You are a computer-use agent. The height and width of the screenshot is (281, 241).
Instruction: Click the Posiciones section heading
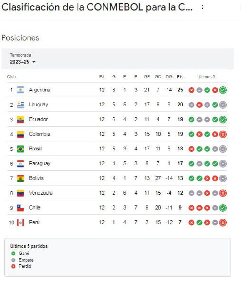20,38
